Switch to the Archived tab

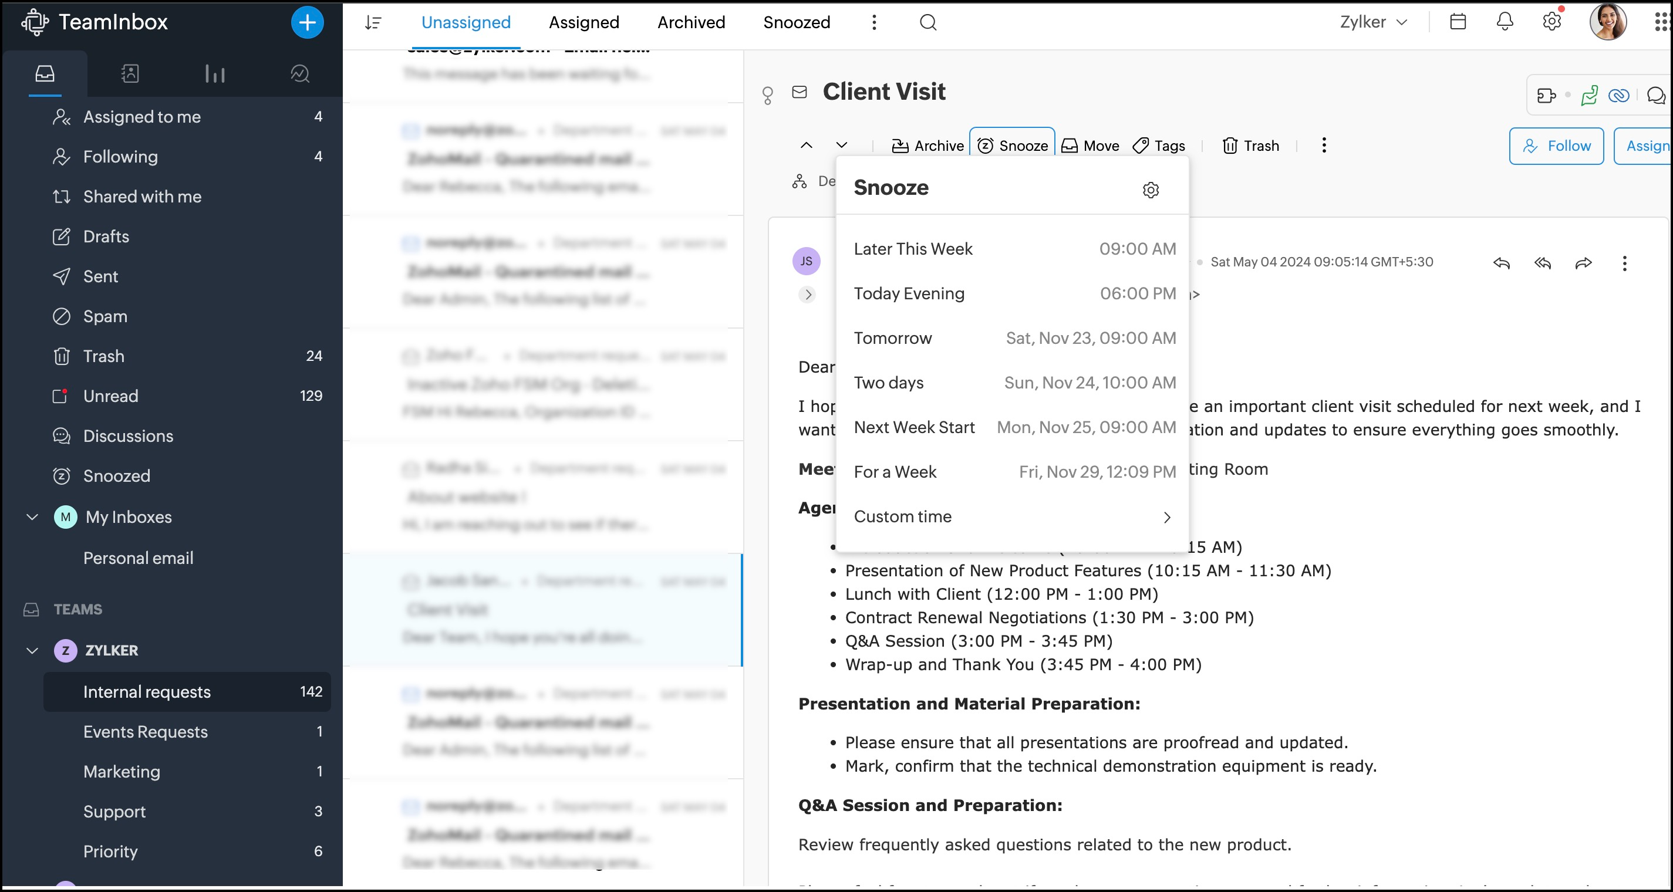pos(691,23)
